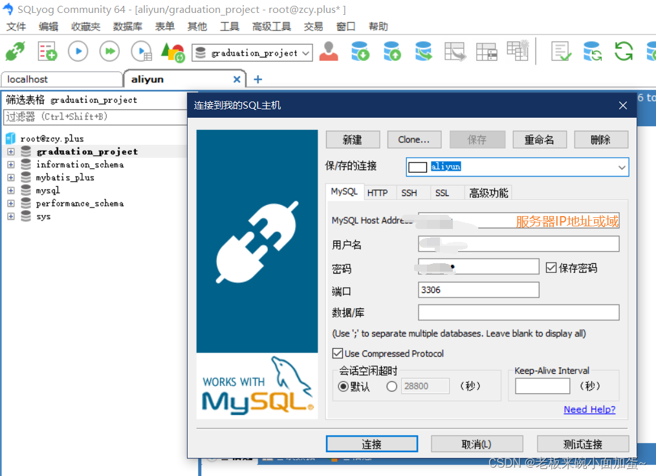
Task: Click the 连接 button
Action: (x=371, y=444)
